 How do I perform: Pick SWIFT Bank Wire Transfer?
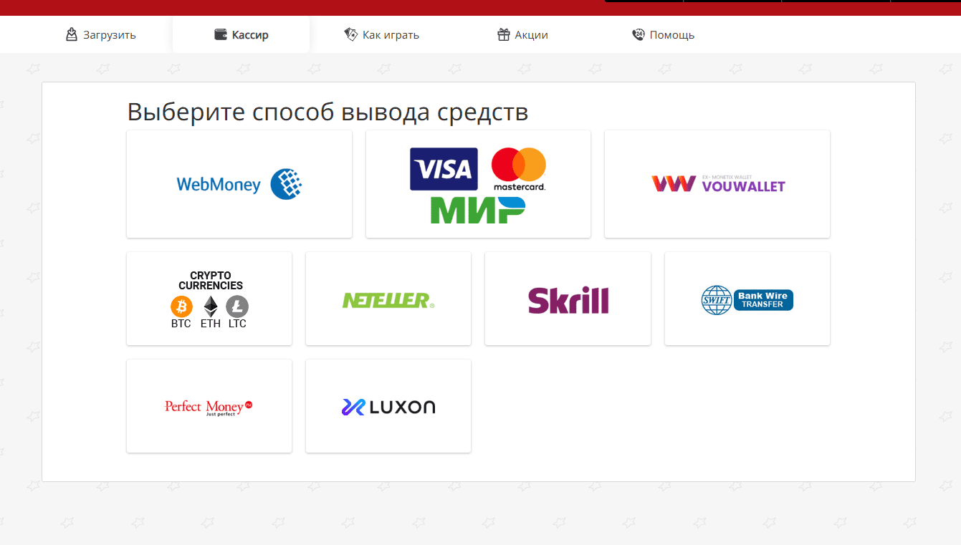click(x=747, y=299)
